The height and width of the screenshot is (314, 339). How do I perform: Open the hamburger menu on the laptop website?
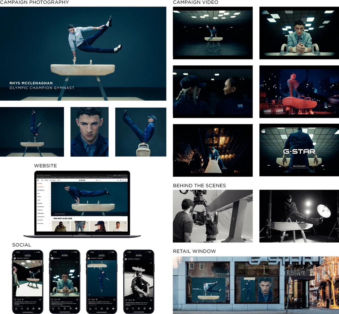(x=38, y=180)
